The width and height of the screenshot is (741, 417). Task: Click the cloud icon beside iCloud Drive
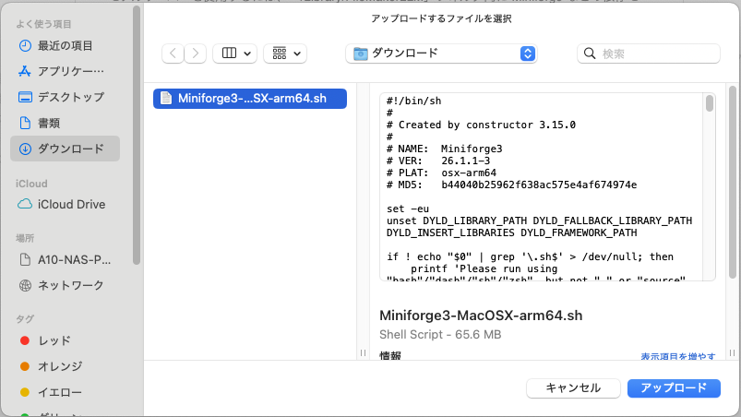click(25, 204)
